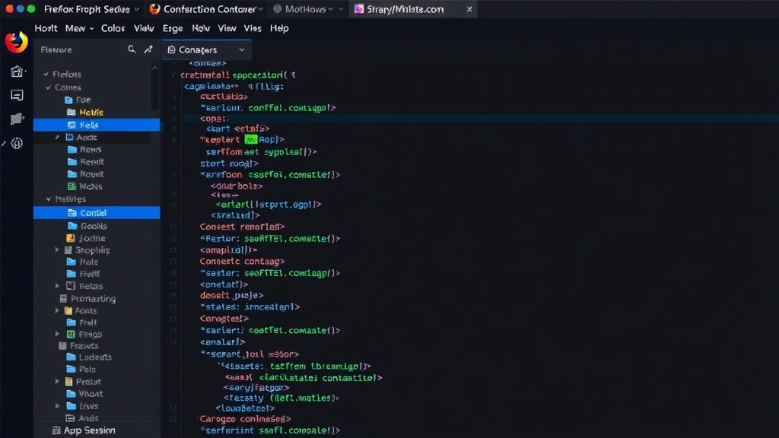Click the icon beside Promeating
Image resolution: width=779 pixels, height=438 pixels.
[63, 298]
